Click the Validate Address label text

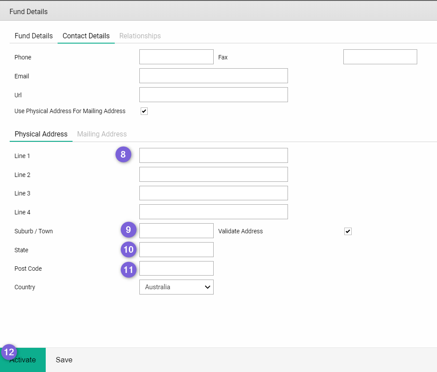(240, 232)
